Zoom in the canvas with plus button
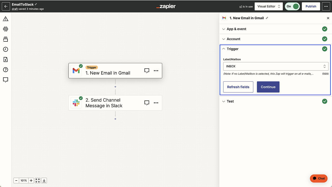Viewport: 332px width, 187px height. pyautogui.click(x=31, y=181)
